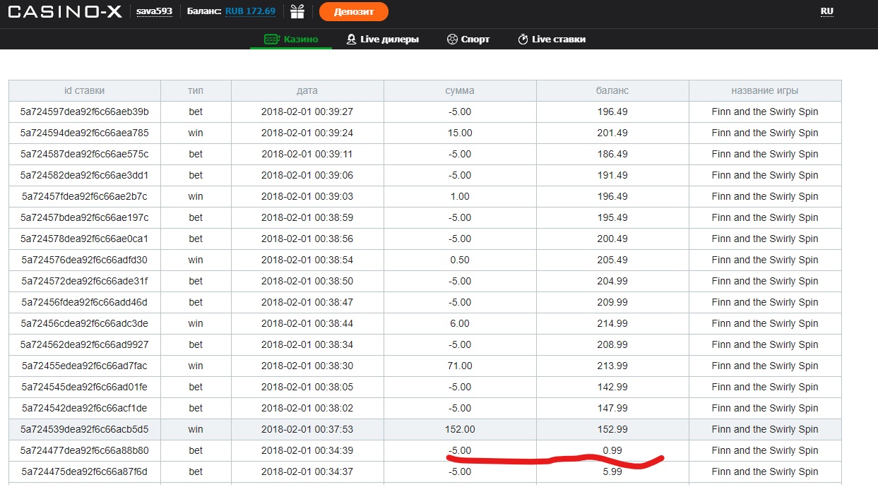Sort by the дата column header
This screenshot has width=878, height=487.
[x=307, y=90]
